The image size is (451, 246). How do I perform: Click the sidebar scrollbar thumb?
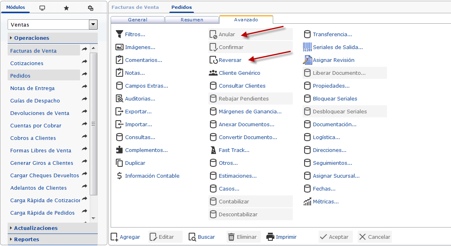93,124
